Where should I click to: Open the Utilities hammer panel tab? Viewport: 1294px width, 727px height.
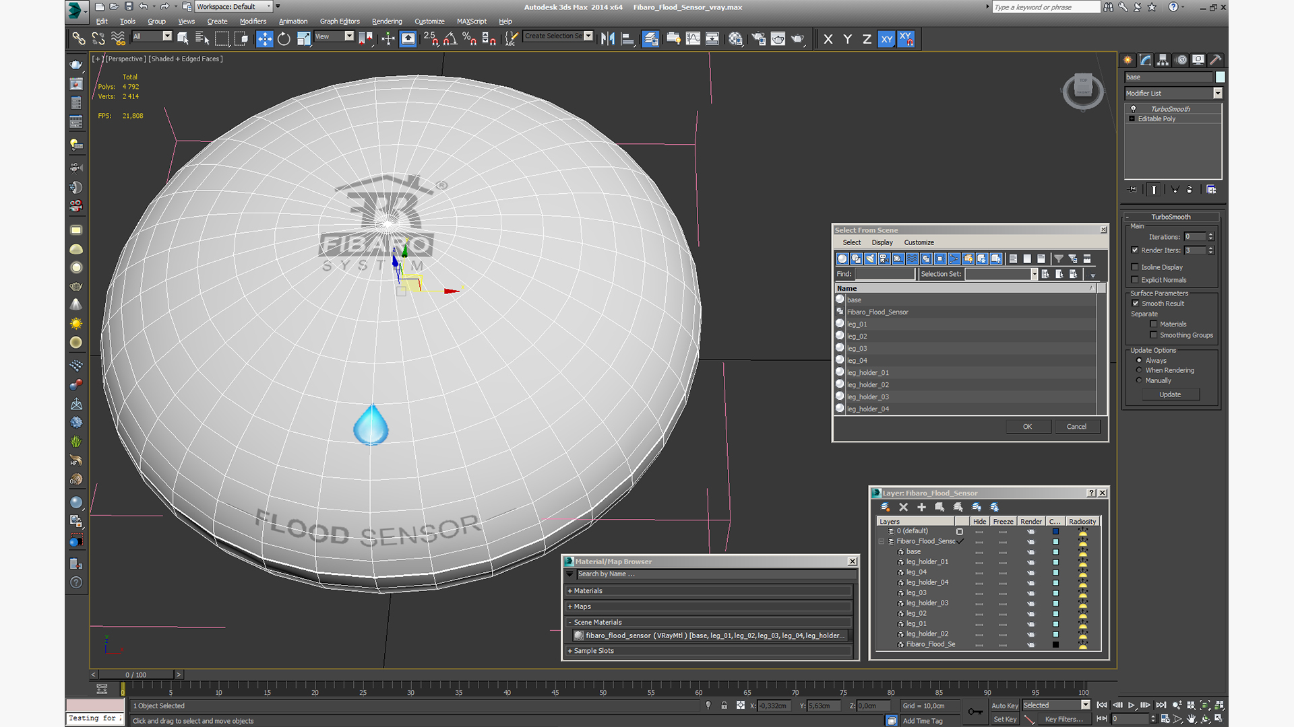[1216, 60]
